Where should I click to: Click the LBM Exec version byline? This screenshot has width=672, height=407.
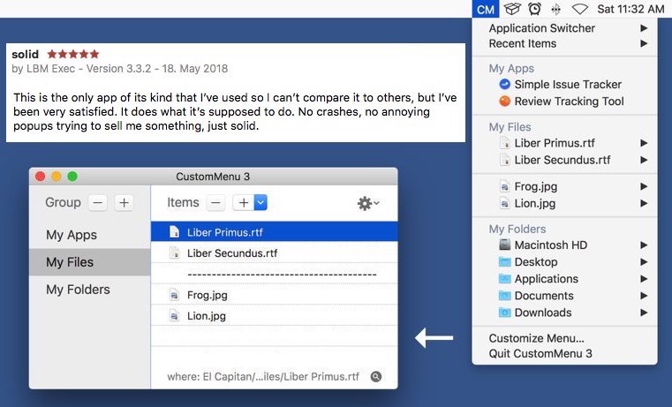pos(120,69)
